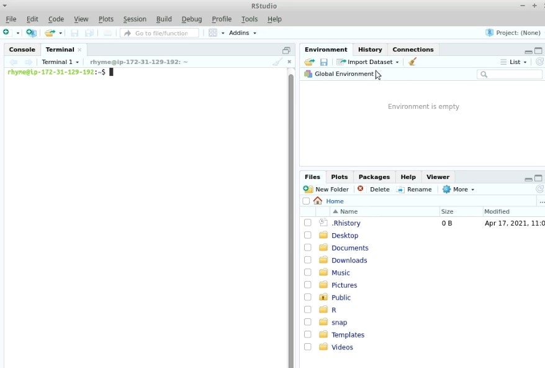Refresh the Environment pane
Viewport: 545px width, 368px height.
click(539, 62)
